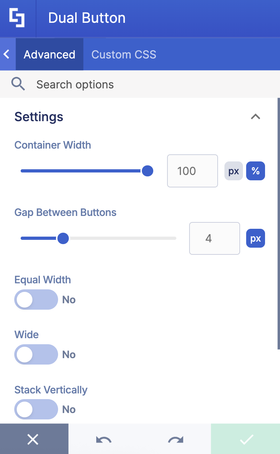
Task: Click the px unit for Gap Between Buttons
Action: click(255, 238)
